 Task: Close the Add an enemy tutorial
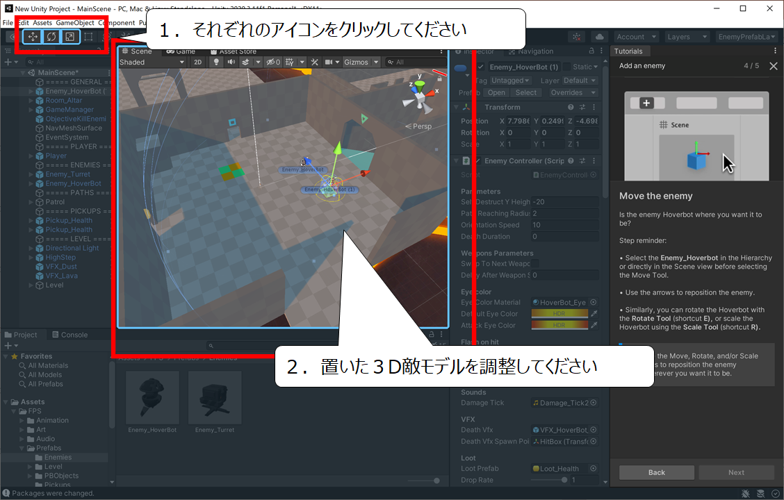[x=774, y=66]
